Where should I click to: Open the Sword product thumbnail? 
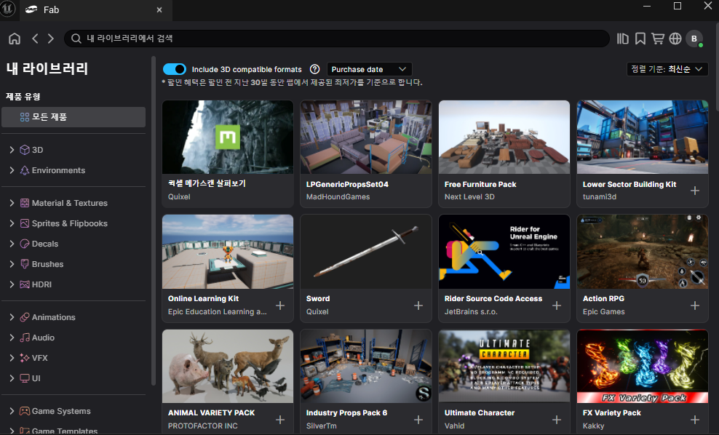(x=366, y=252)
